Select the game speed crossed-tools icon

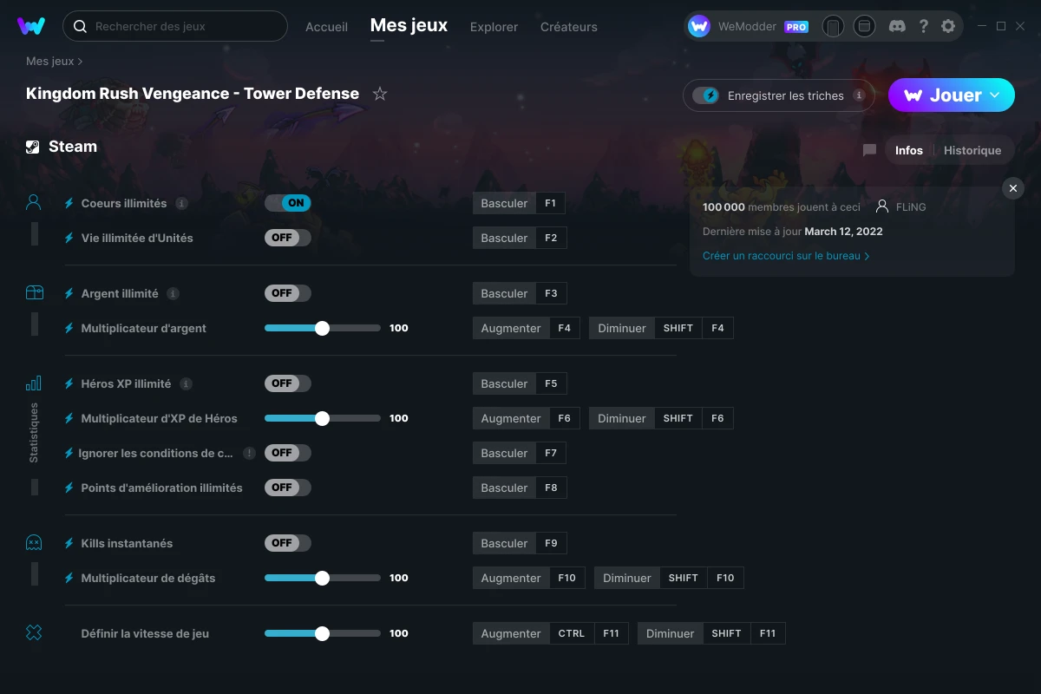click(34, 633)
